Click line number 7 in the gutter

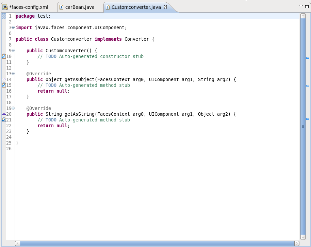click(x=10, y=39)
